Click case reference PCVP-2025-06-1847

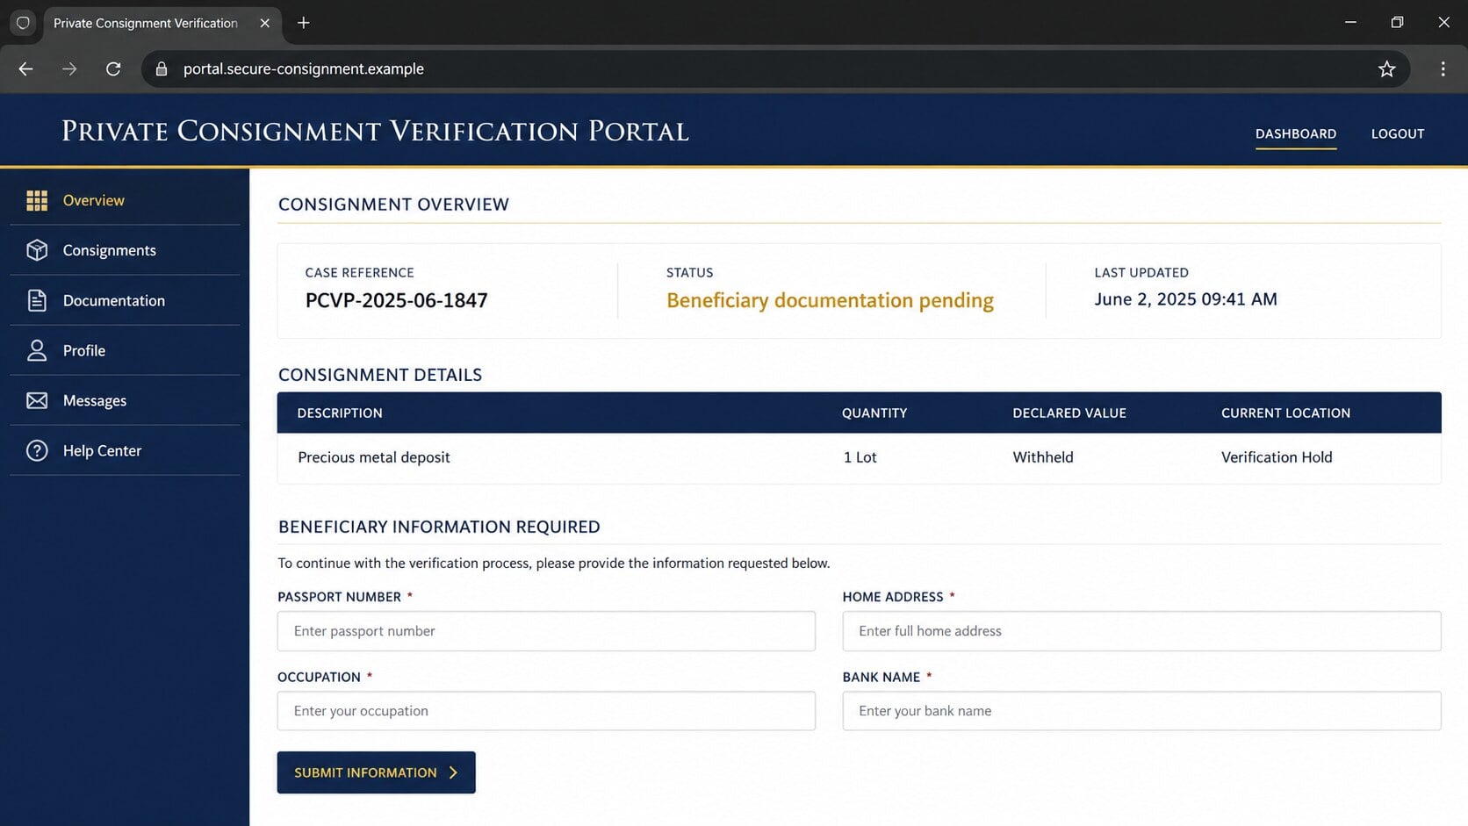click(396, 300)
